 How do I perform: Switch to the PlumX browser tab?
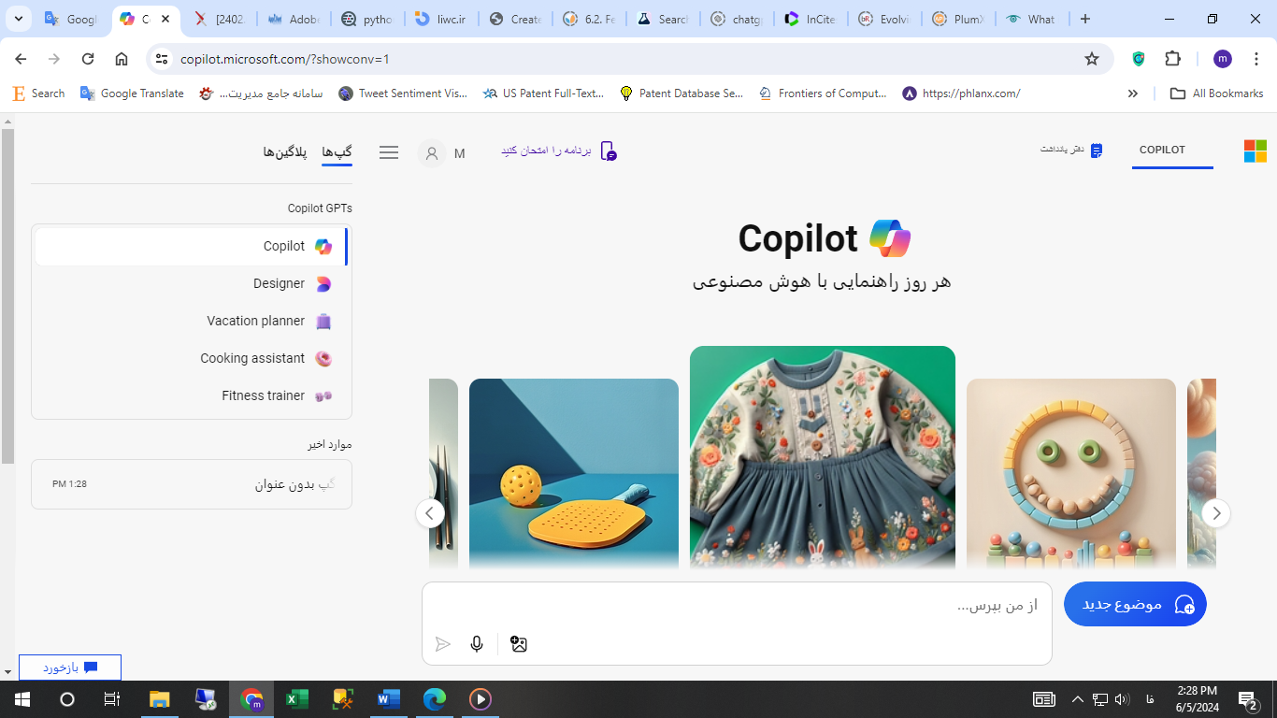pos(960,19)
